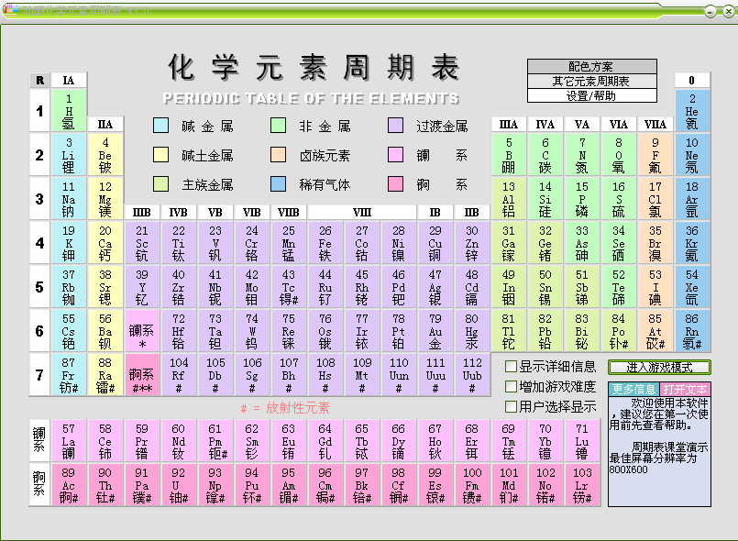The width and height of the screenshot is (738, 541).
Task: Select the Lutetium (71 Lu) cell
Action: pyautogui.click(x=582, y=441)
